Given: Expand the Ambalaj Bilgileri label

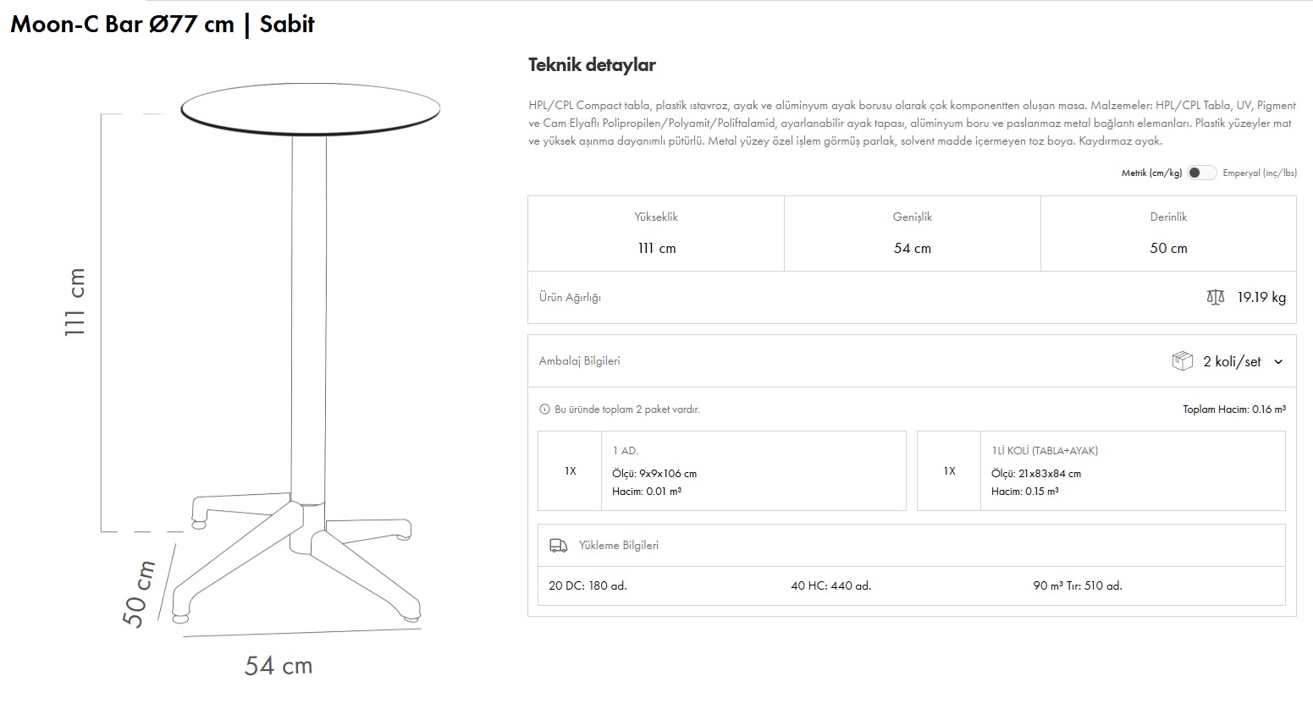Looking at the screenshot, I should coord(579,361).
